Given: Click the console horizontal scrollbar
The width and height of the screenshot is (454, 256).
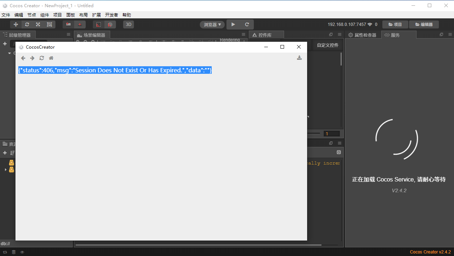Looking at the screenshot, I should 198,245.
